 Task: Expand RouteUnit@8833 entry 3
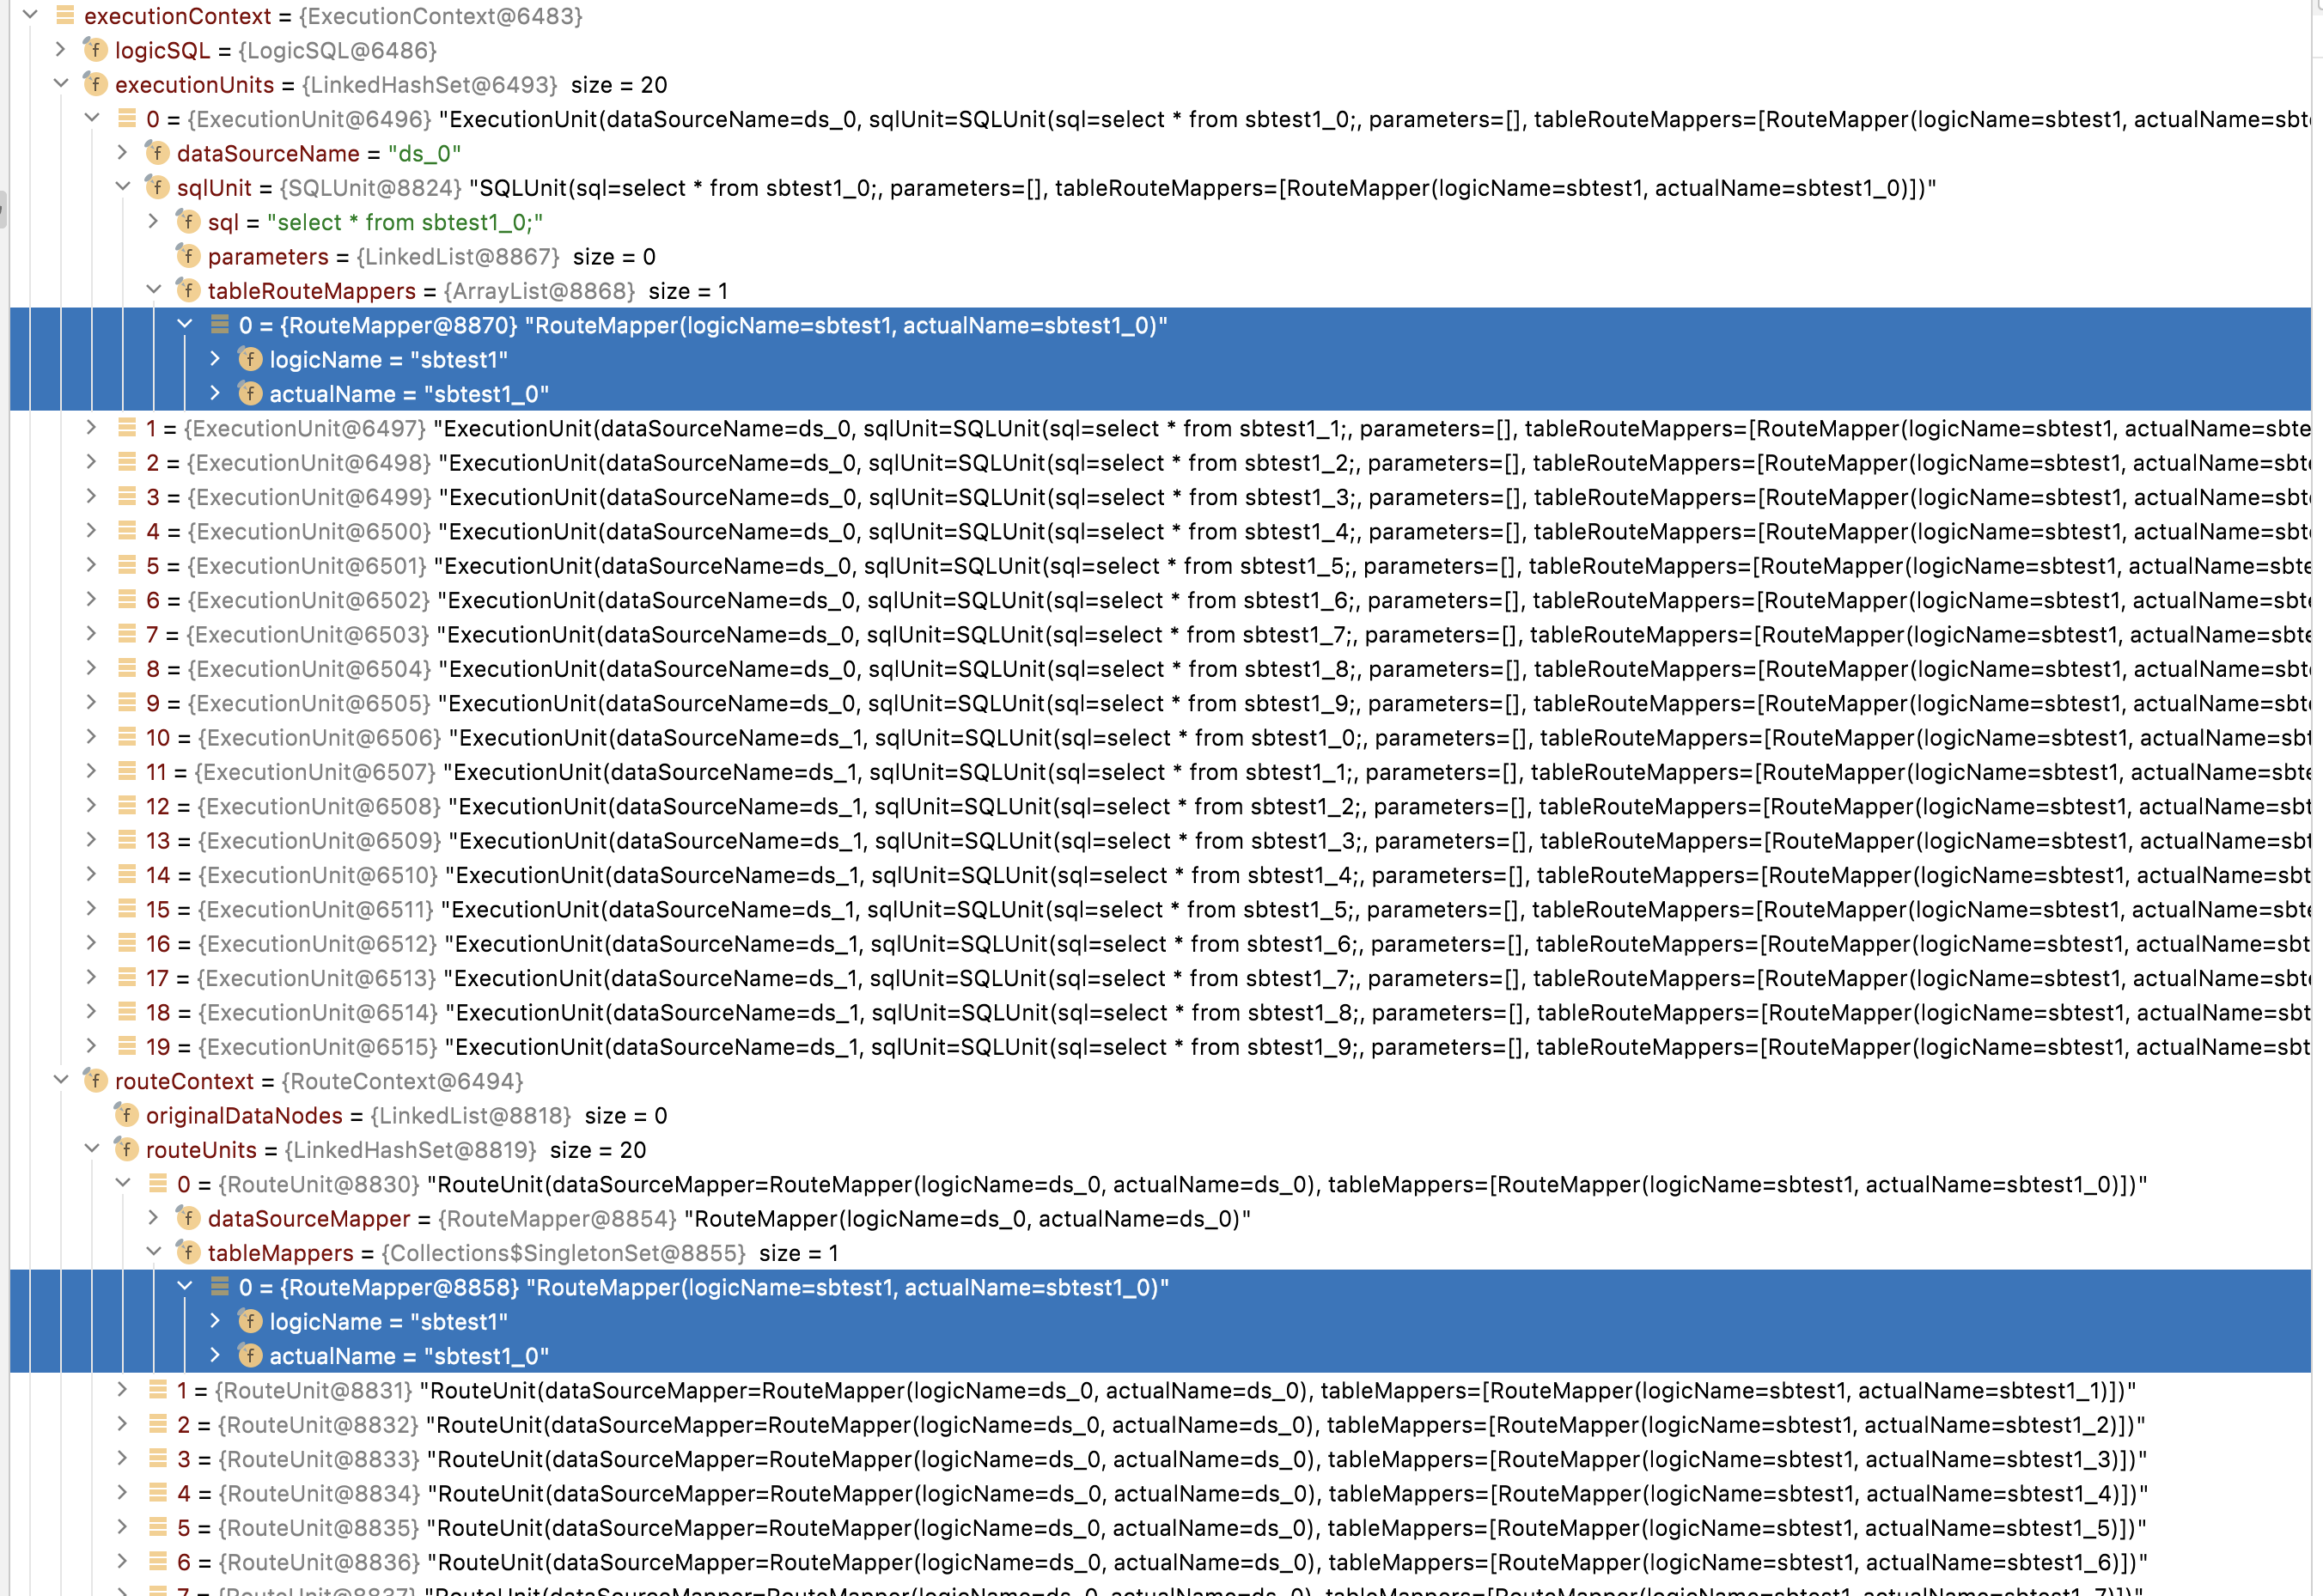123,1458
